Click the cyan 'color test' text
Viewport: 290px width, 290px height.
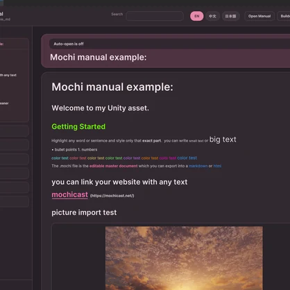pos(60,158)
